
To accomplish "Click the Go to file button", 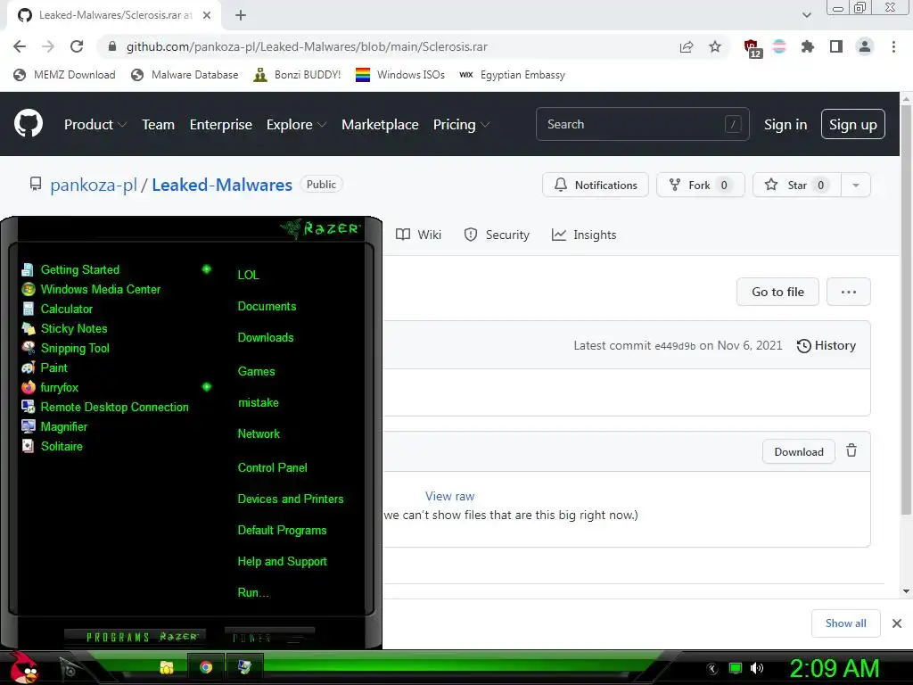I will 777,292.
